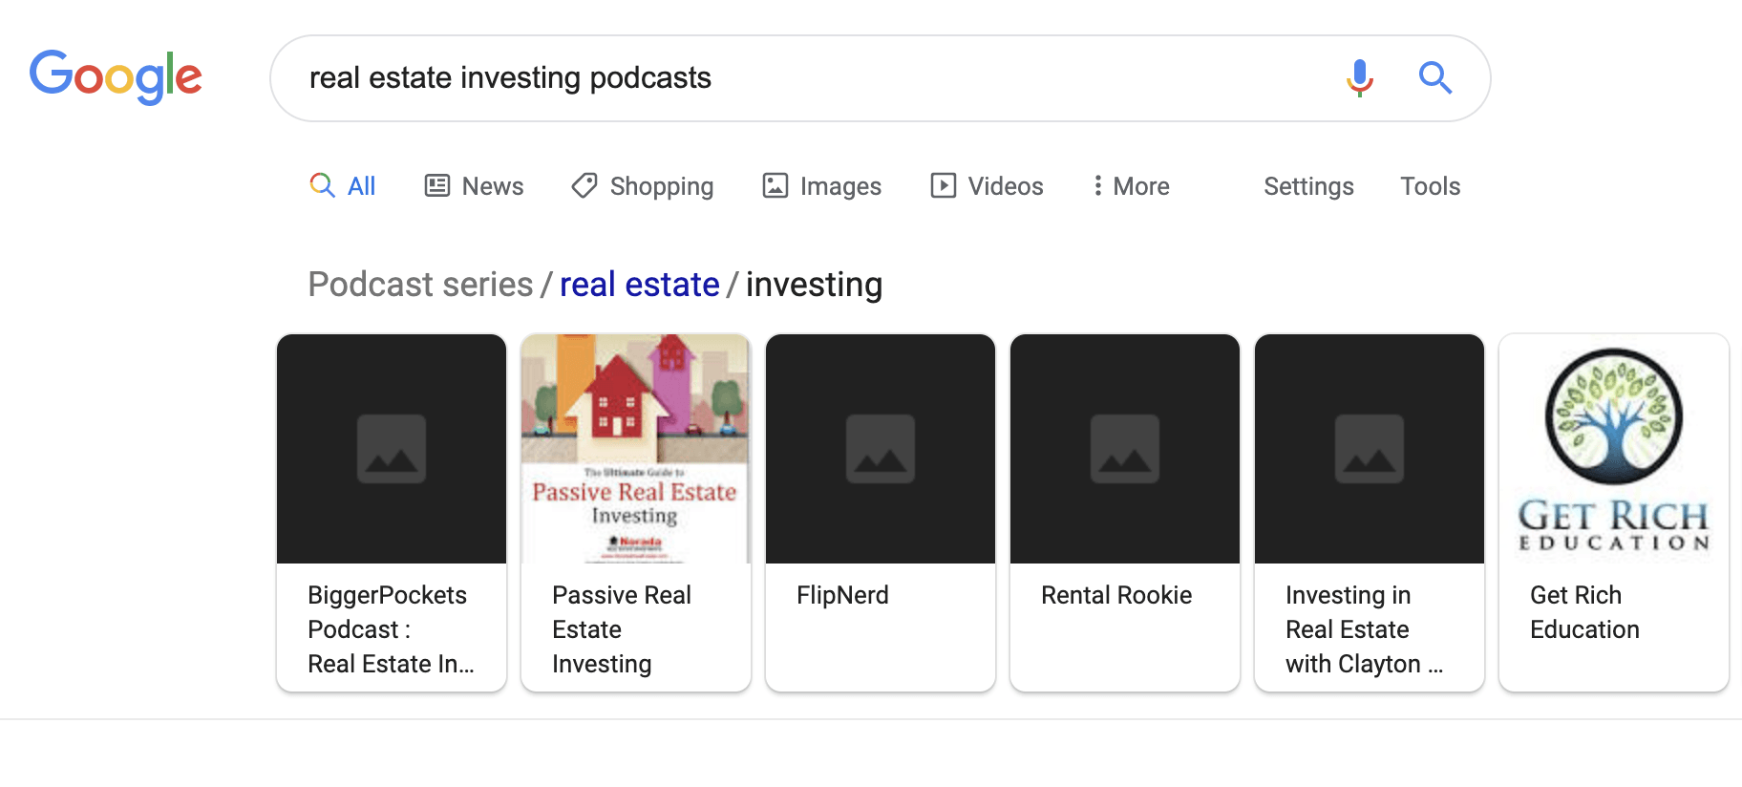Open the More options menu
The image size is (1742, 787).
pos(1131,186)
